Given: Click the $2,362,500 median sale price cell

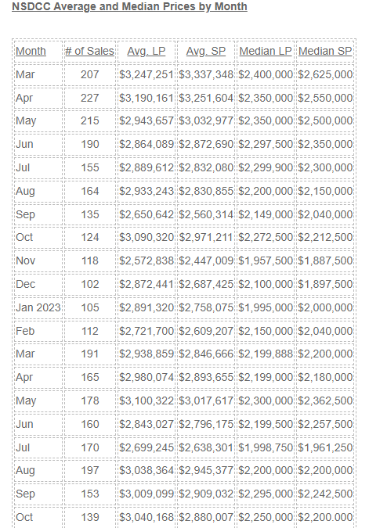Looking at the screenshot, I should tap(325, 400).
